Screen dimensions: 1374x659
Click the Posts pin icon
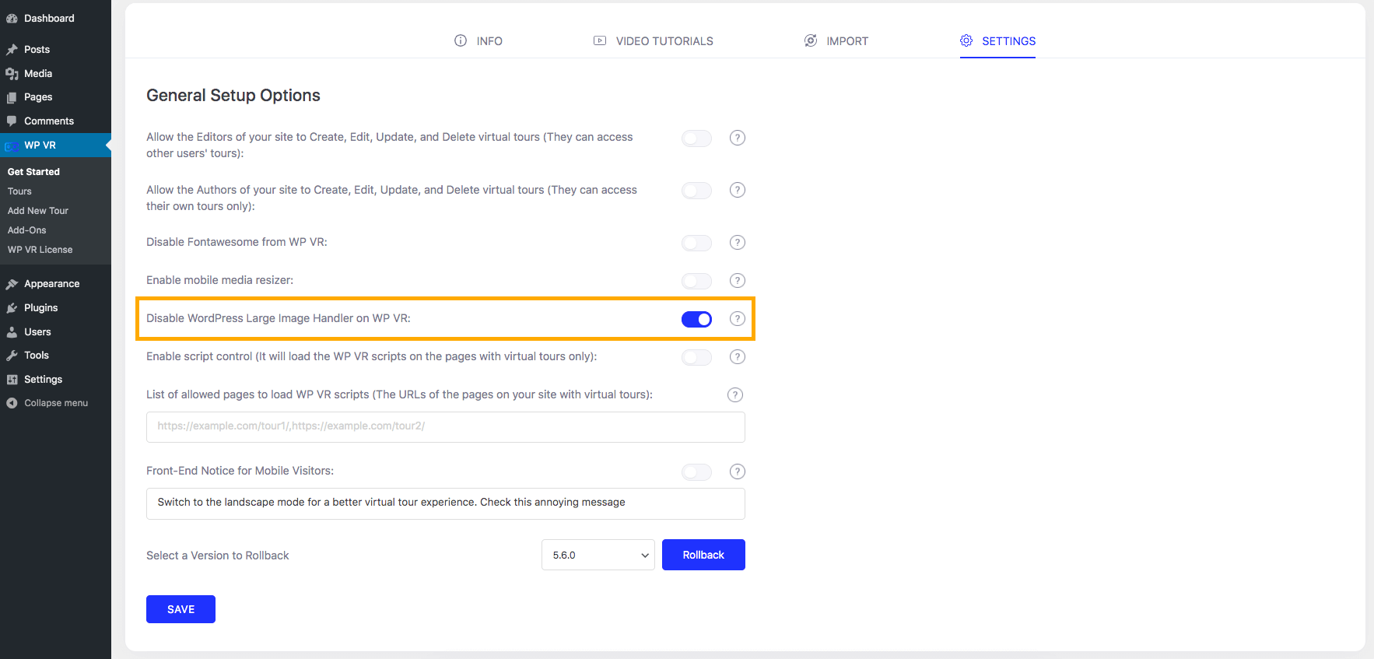click(12, 50)
